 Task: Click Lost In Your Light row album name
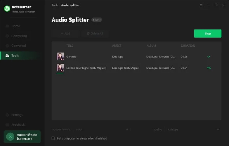click(161, 68)
